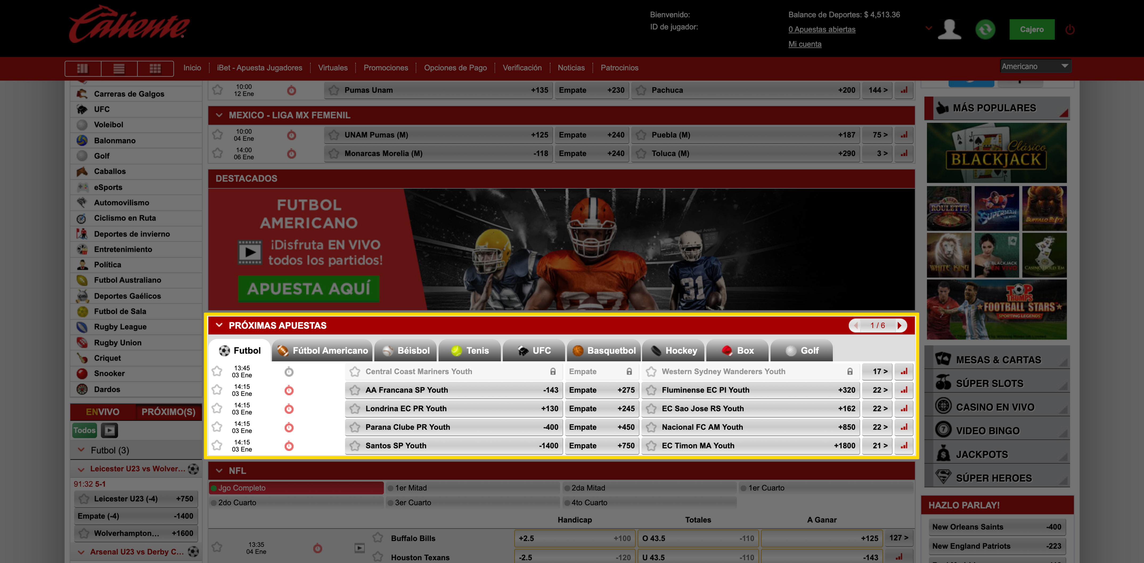
Task: Open stats chart icon for Santos SP Youth row
Action: point(904,445)
